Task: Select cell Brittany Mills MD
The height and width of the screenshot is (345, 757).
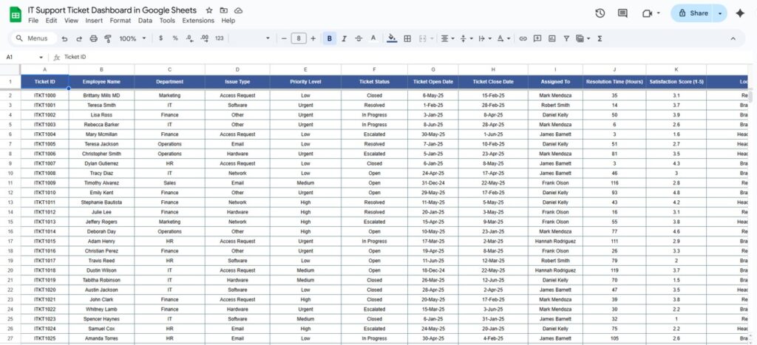Action: [101, 95]
